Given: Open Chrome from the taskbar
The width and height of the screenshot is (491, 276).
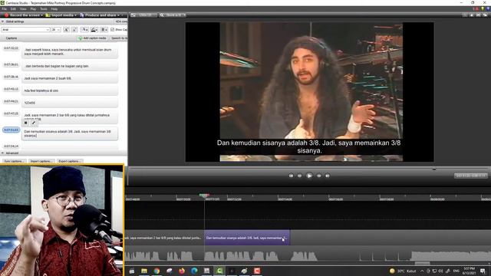Looking at the screenshot, I should pos(157,271).
